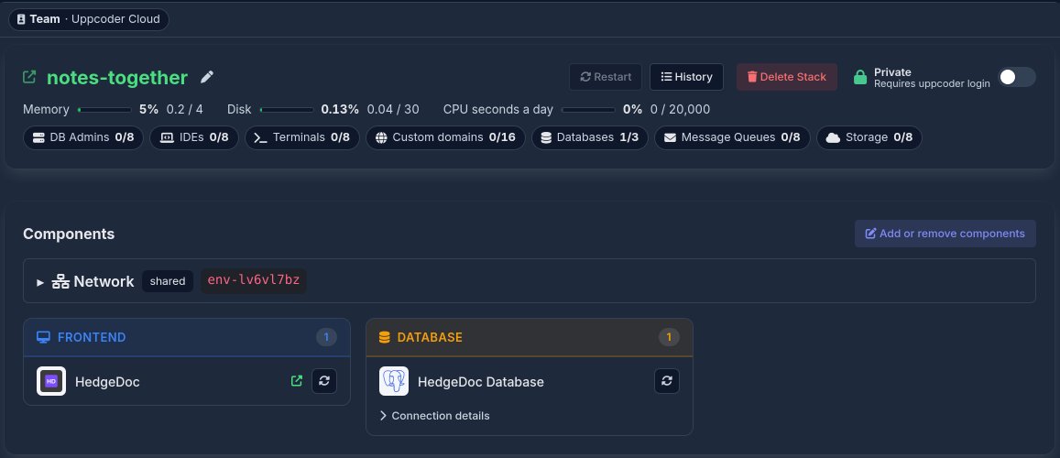1060x458 pixels.
Task: Click the CPU seconds progress bar
Action: tap(588, 109)
